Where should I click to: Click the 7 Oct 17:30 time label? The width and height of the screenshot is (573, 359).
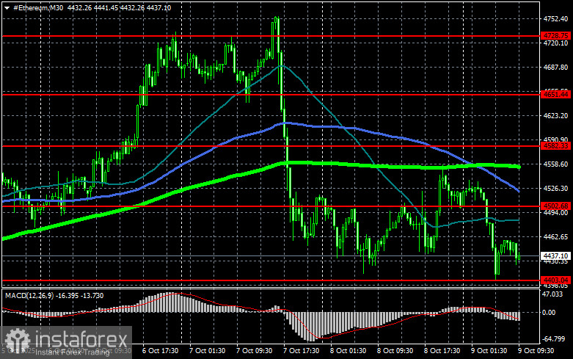[x=301, y=351]
